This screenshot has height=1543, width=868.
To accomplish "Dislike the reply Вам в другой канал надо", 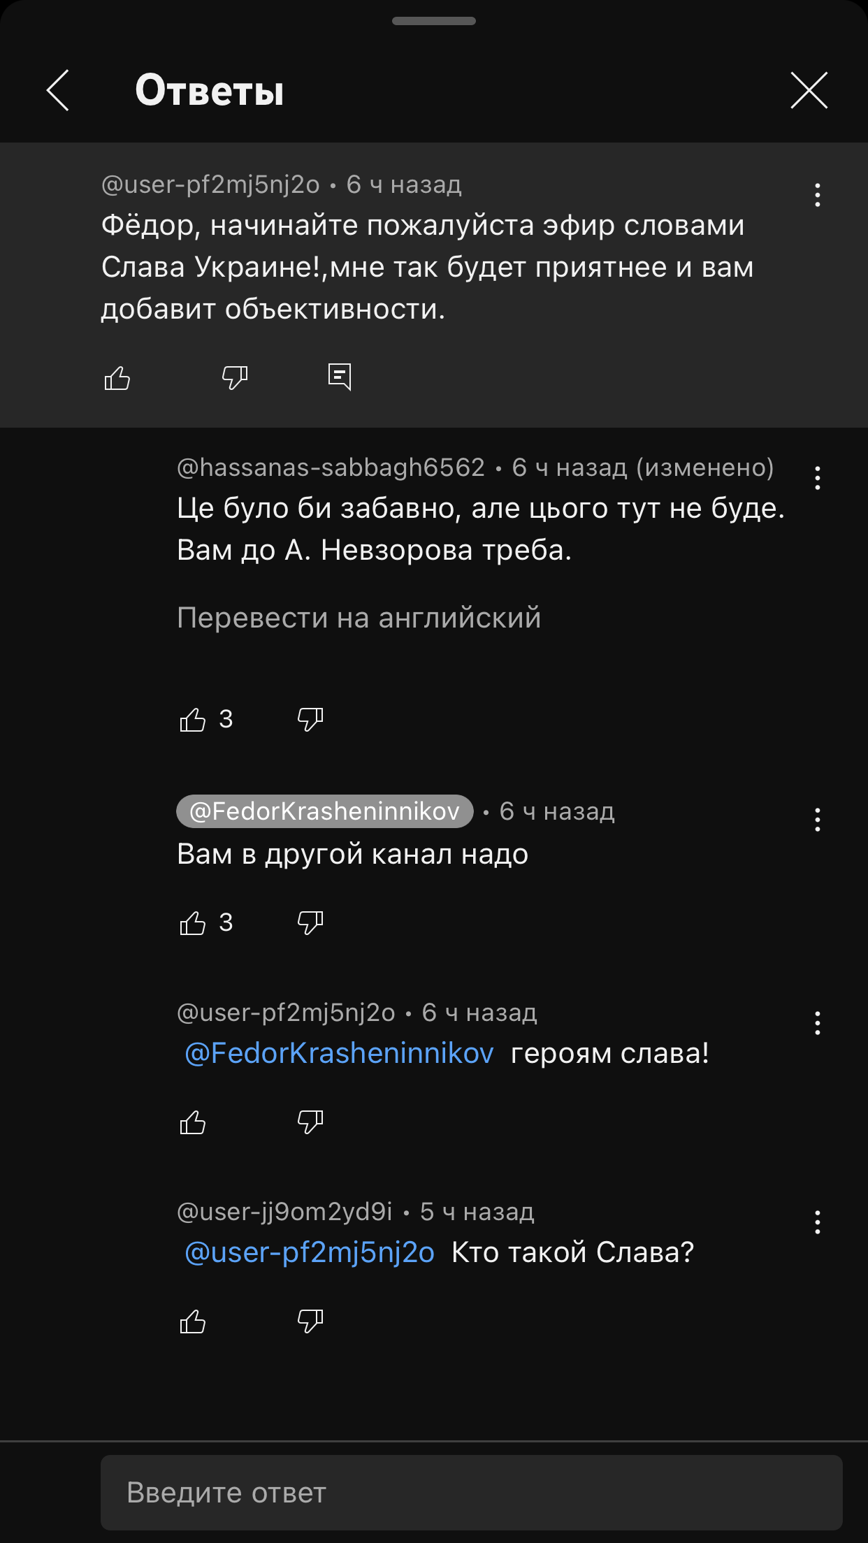I will click(x=310, y=923).
